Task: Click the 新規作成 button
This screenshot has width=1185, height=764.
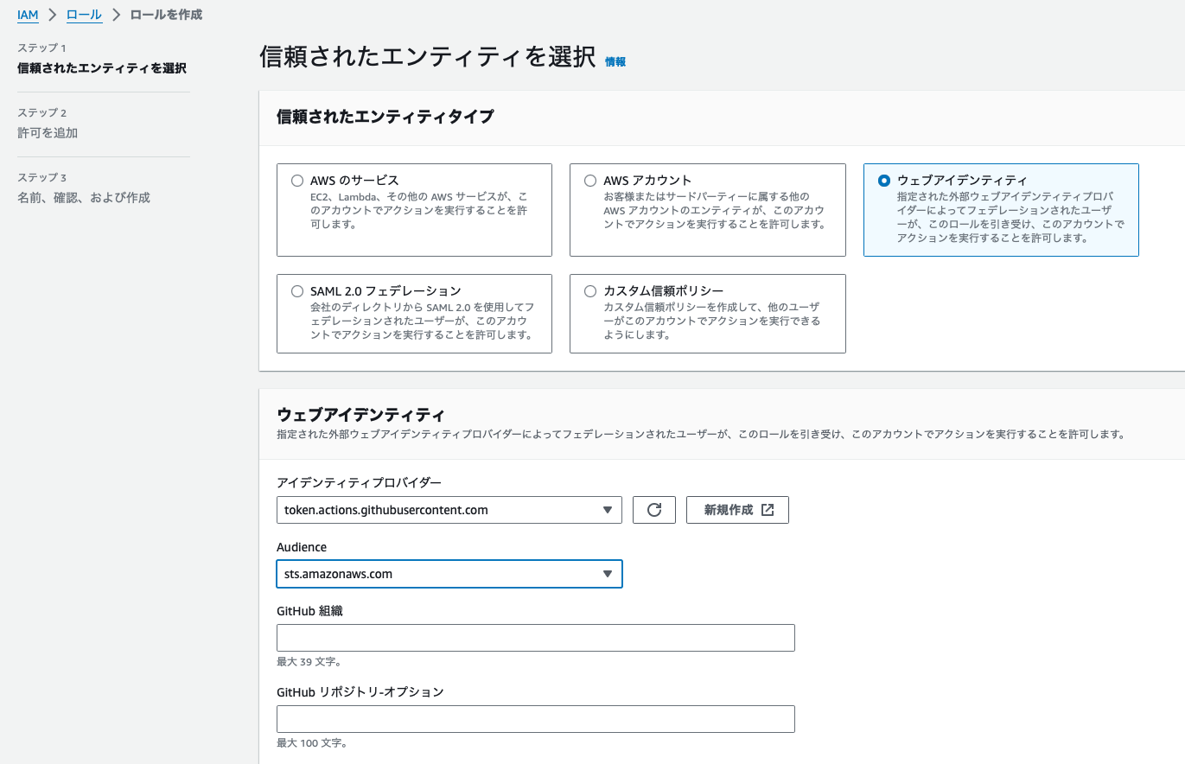Action: (737, 510)
